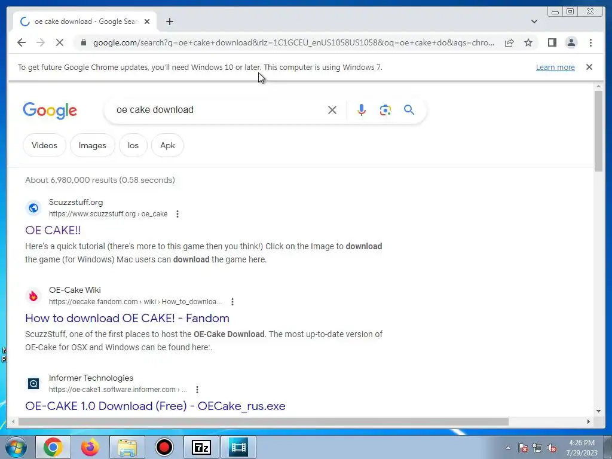Open a new tab

pyautogui.click(x=169, y=22)
